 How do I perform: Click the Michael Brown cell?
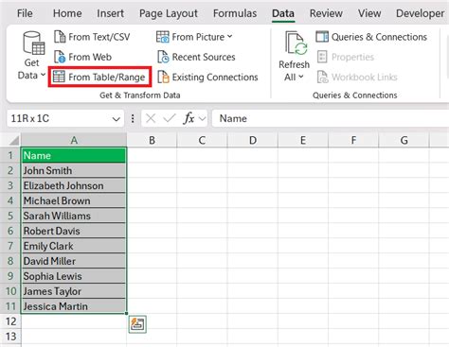point(74,200)
